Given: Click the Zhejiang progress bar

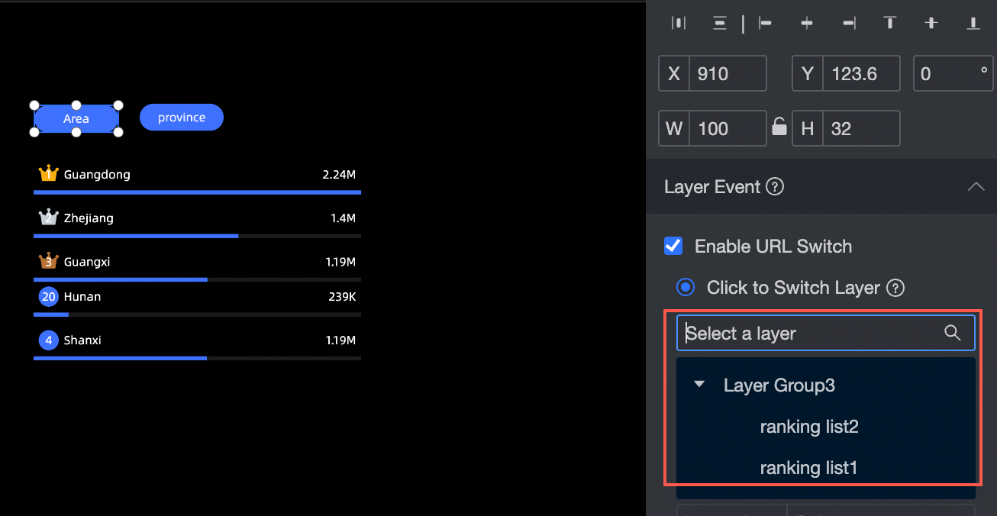Looking at the screenshot, I should (x=197, y=236).
